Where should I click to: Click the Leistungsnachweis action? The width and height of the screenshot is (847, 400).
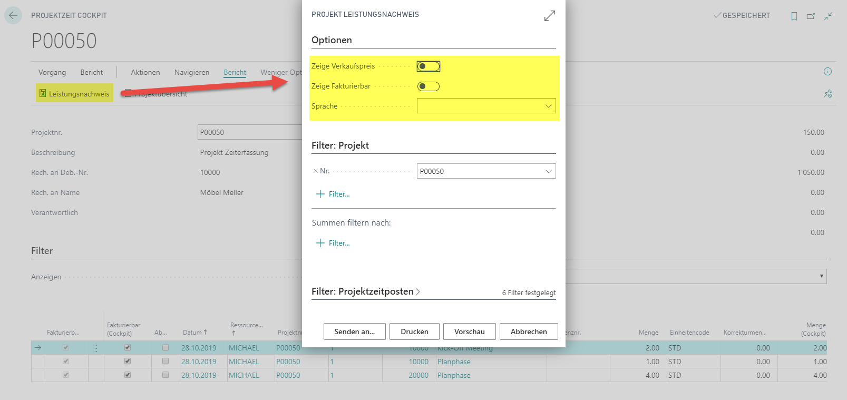pyautogui.click(x=74, y=93)
